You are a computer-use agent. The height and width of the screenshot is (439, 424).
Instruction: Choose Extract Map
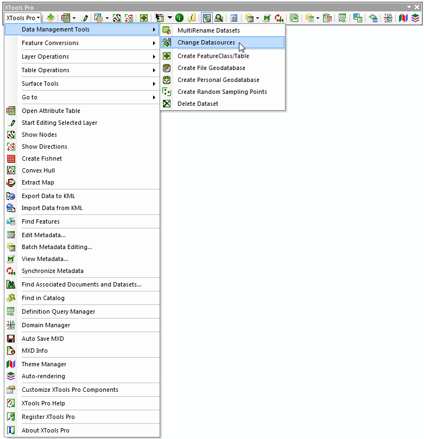coord(82,182)
